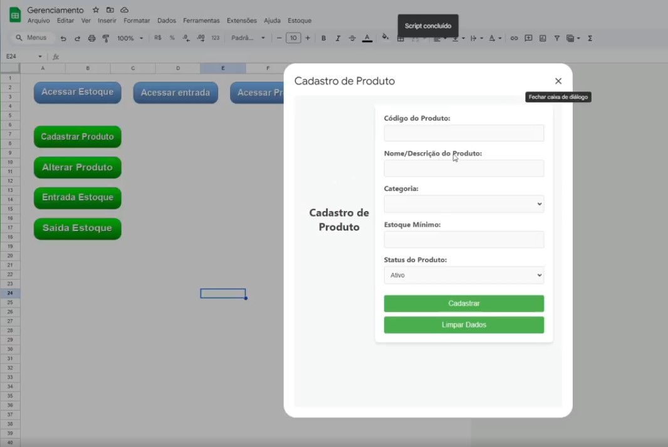
Task: Open the Inserir menu
Action: [x=107, y=21]
